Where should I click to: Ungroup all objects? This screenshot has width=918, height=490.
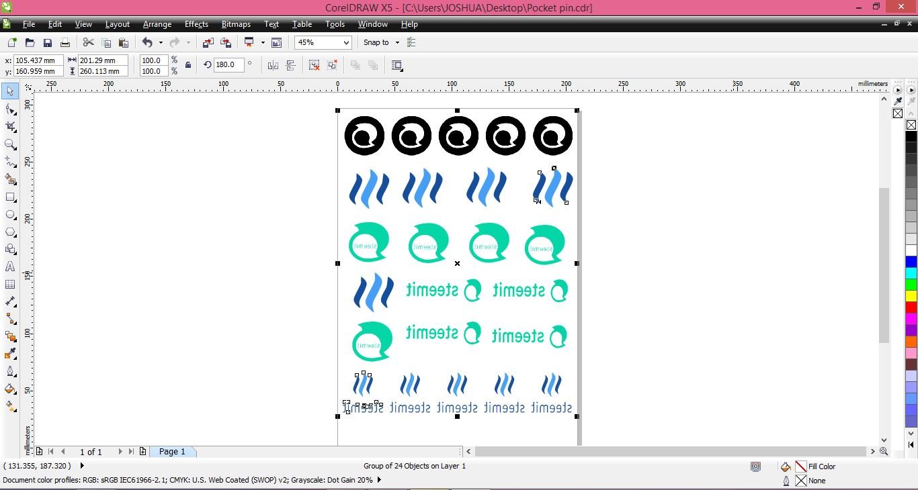pos(332,65)
